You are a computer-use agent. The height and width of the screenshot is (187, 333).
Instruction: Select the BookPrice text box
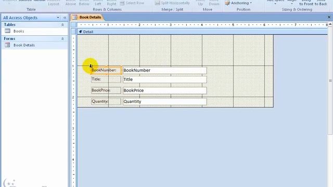[x=164, y=90]
